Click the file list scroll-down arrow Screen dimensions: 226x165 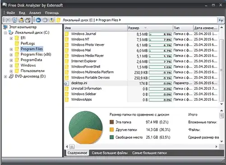221,104
